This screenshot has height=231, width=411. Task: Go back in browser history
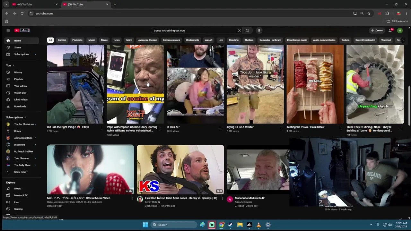7,13
